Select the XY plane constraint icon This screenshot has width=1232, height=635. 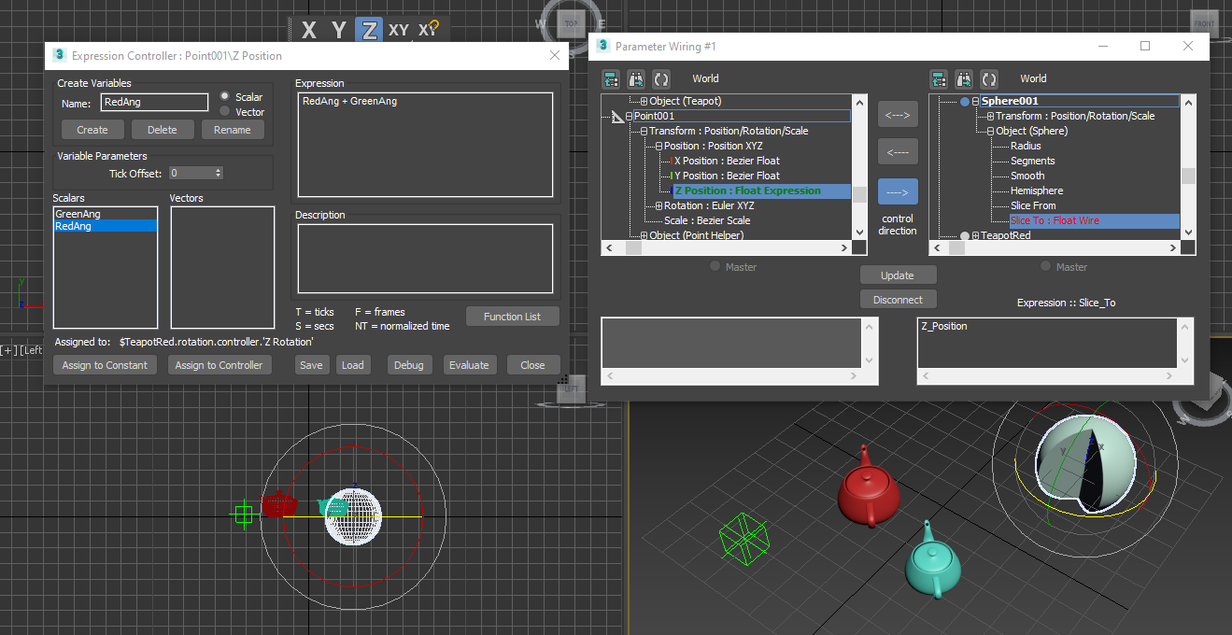(x=399, y=29)
